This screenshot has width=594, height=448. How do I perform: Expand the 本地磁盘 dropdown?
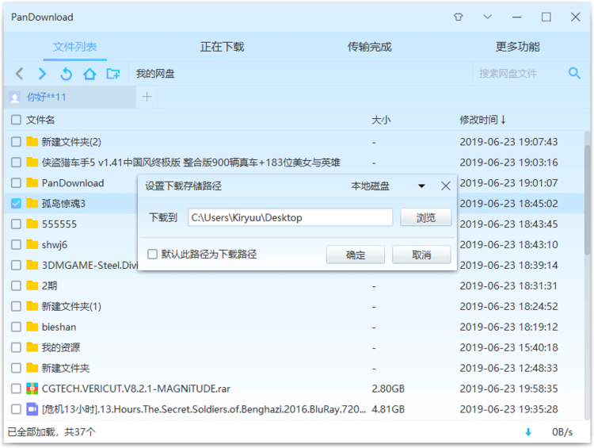(421, 186)
